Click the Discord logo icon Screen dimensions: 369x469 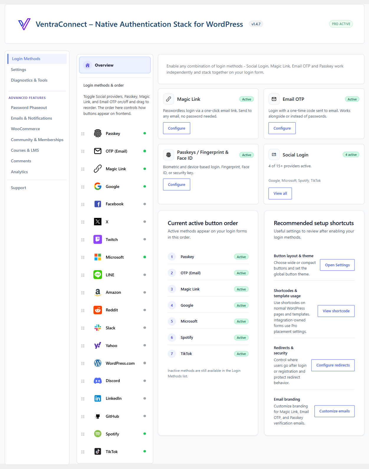[98, 381]
